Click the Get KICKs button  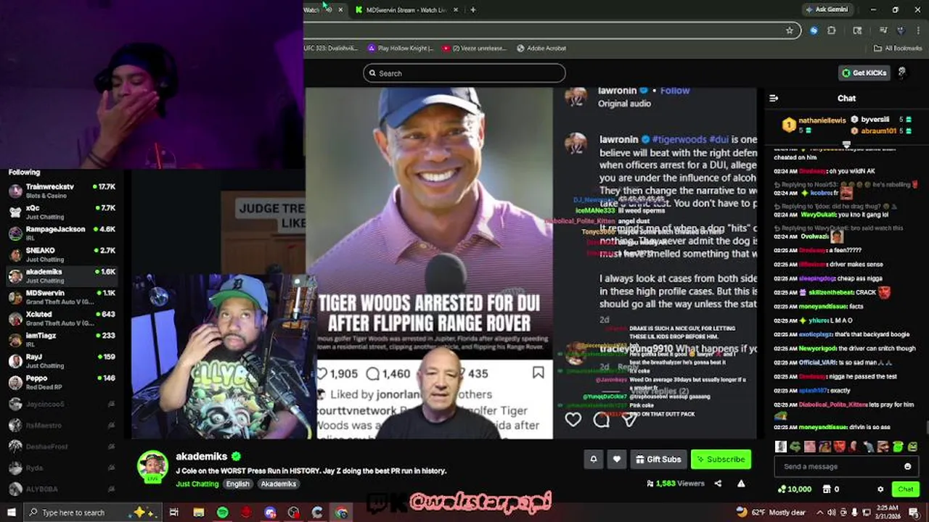pyautogui.click(x=864, y=73)
